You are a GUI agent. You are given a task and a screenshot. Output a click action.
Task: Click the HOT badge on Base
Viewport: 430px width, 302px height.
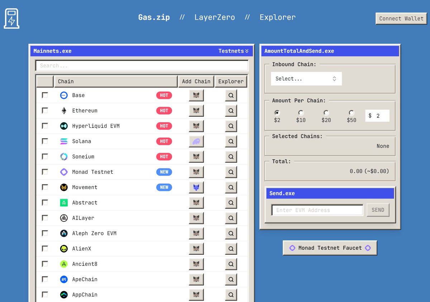(164, 95)
